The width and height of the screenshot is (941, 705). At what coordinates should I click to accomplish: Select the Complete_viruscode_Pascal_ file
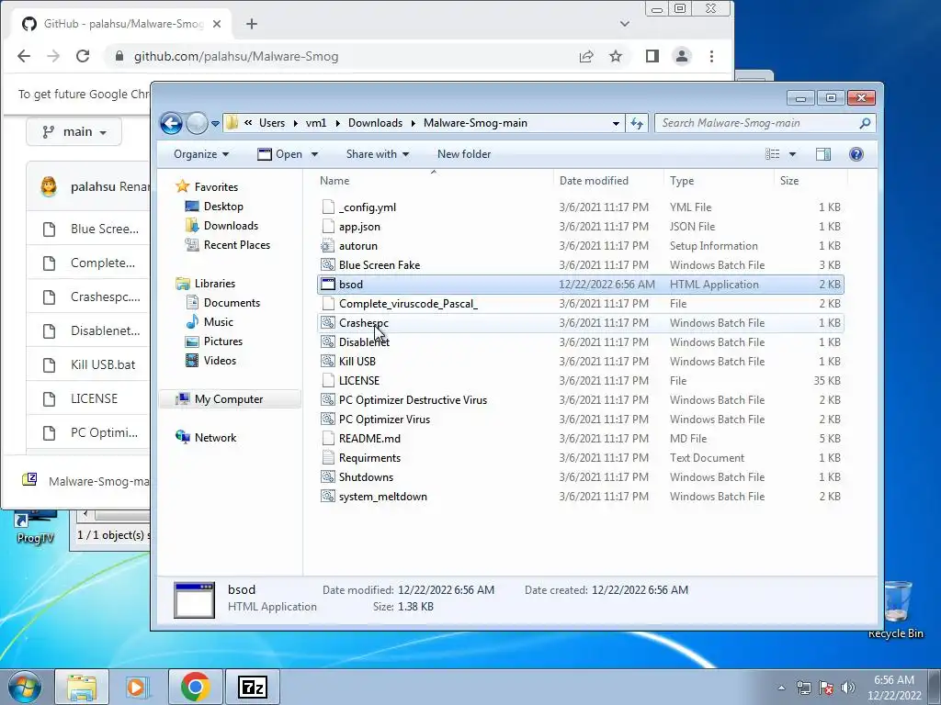click(408, 303)
